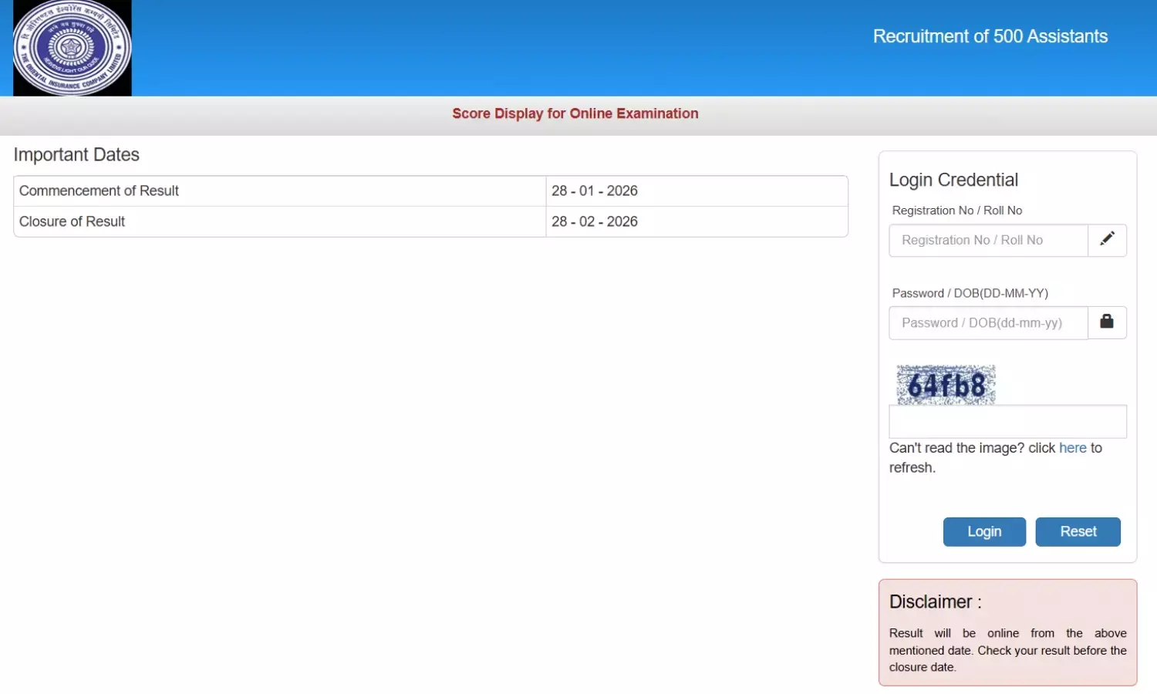1157x694 pixels.
Task: Click the Important Dates section heading
Action: tap(76, 154)
